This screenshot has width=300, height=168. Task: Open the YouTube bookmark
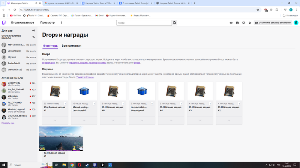click(15, 16)
